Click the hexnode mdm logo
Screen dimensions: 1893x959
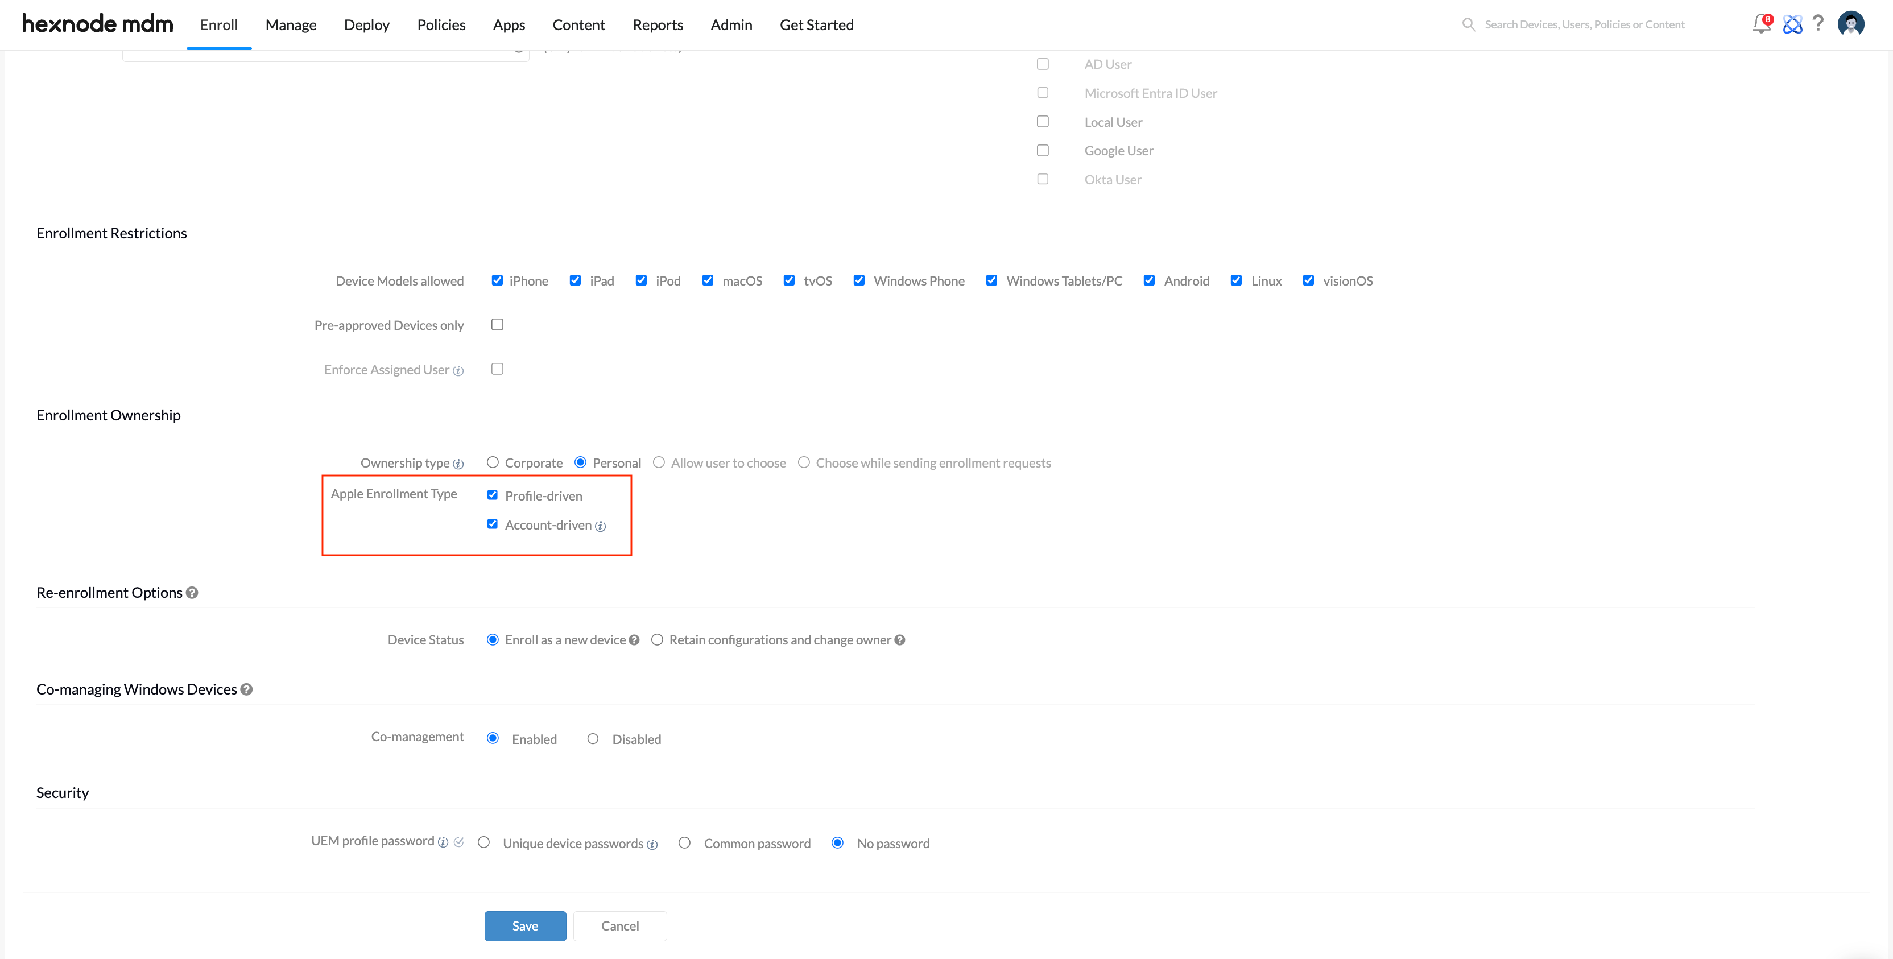98,23
